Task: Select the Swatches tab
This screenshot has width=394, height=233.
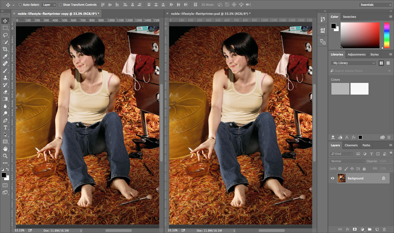Action: pos(349,17)
